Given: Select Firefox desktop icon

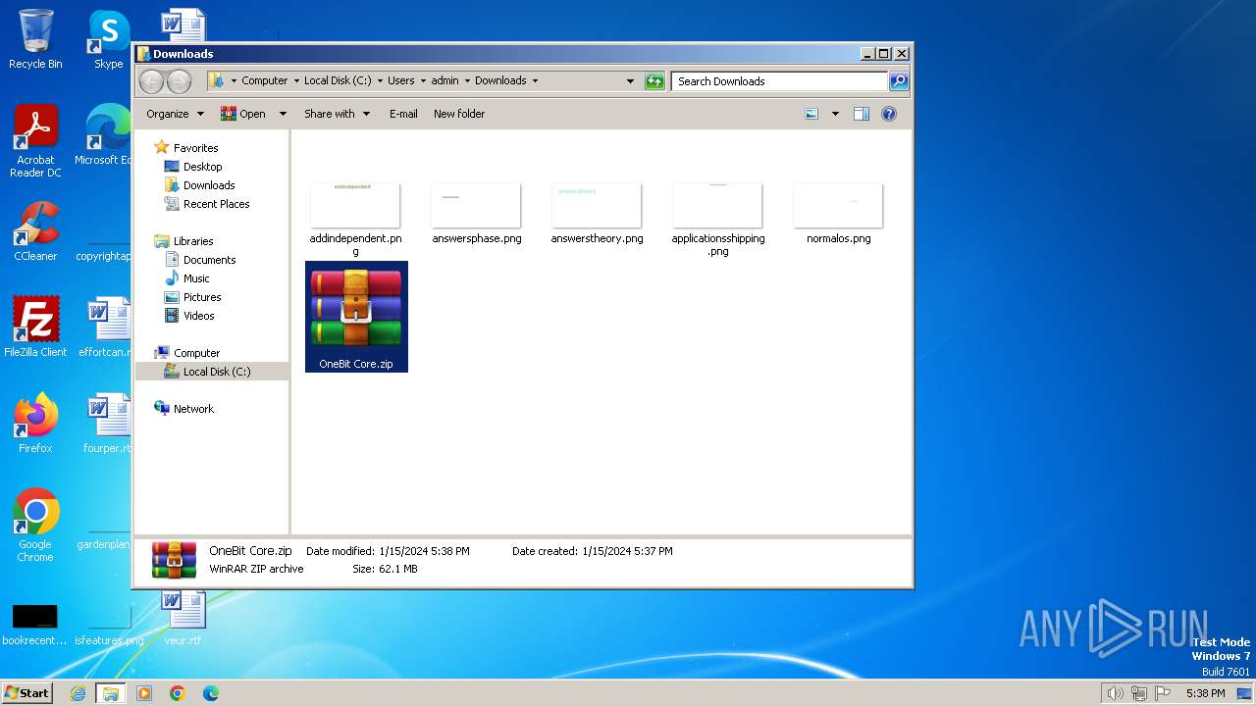Looking at the screenshot, I should point(35,424).
